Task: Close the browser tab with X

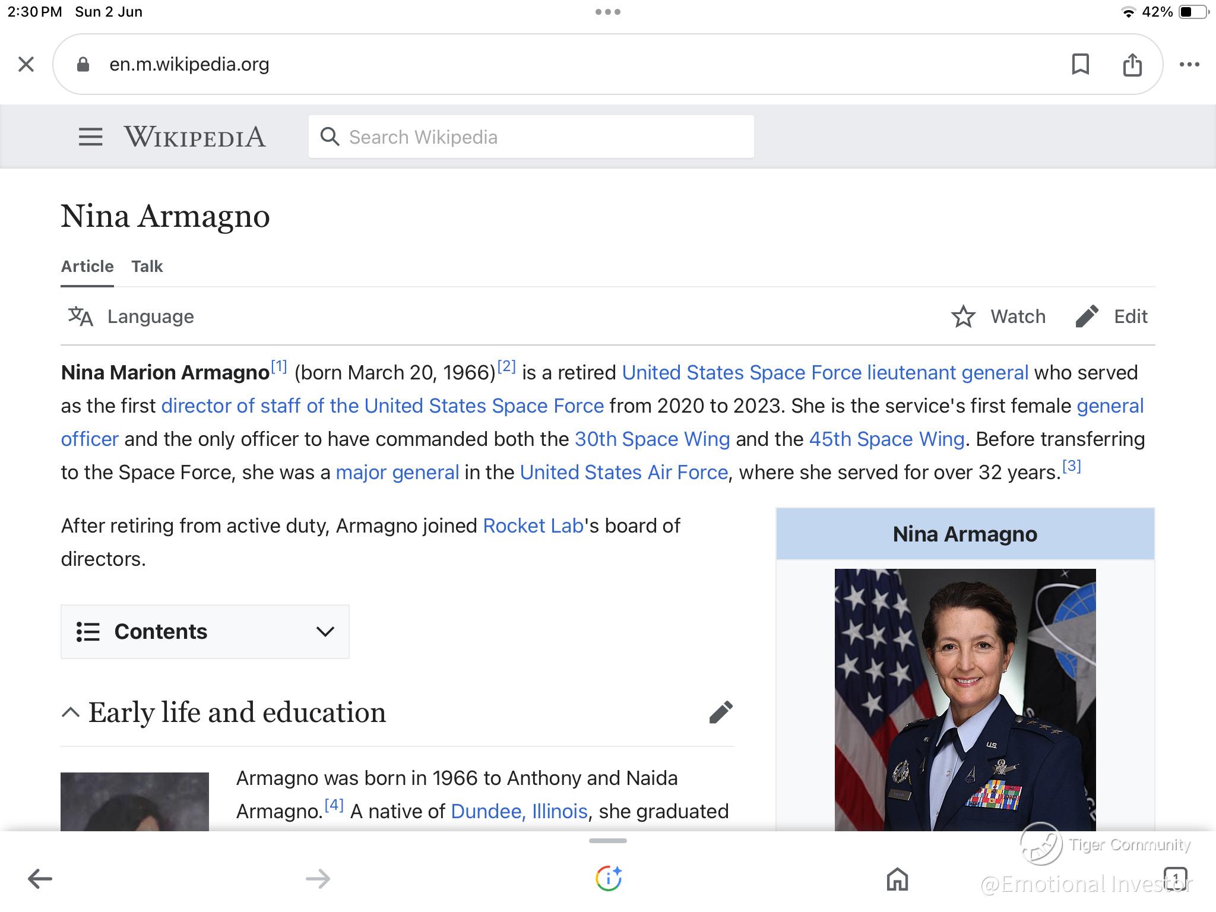Action: click(x=26, y=64)
